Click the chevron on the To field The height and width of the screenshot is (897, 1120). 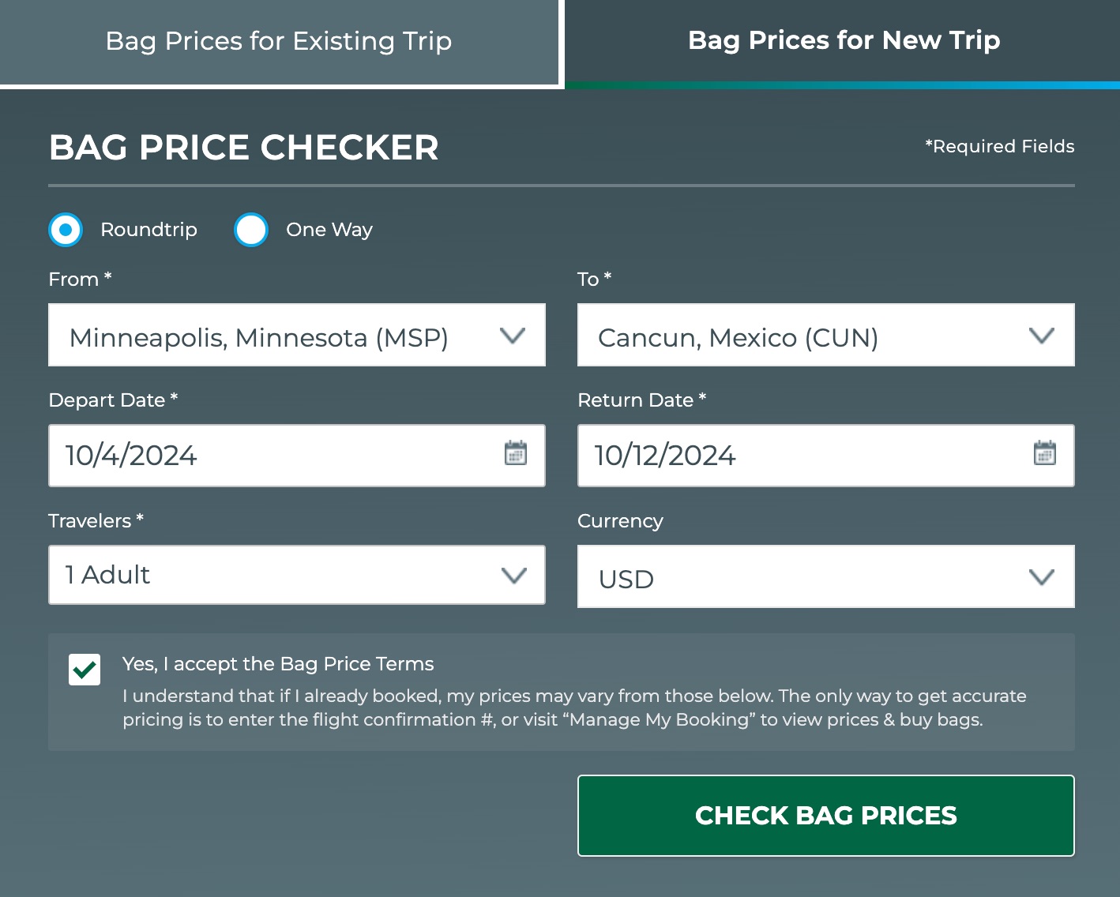tap(1040, 335)
